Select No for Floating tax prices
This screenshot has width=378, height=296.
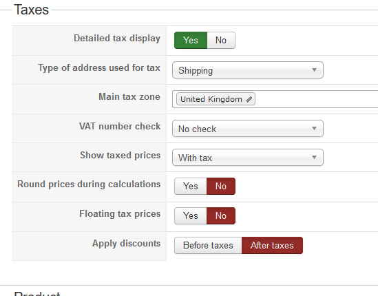click(221, 215)
